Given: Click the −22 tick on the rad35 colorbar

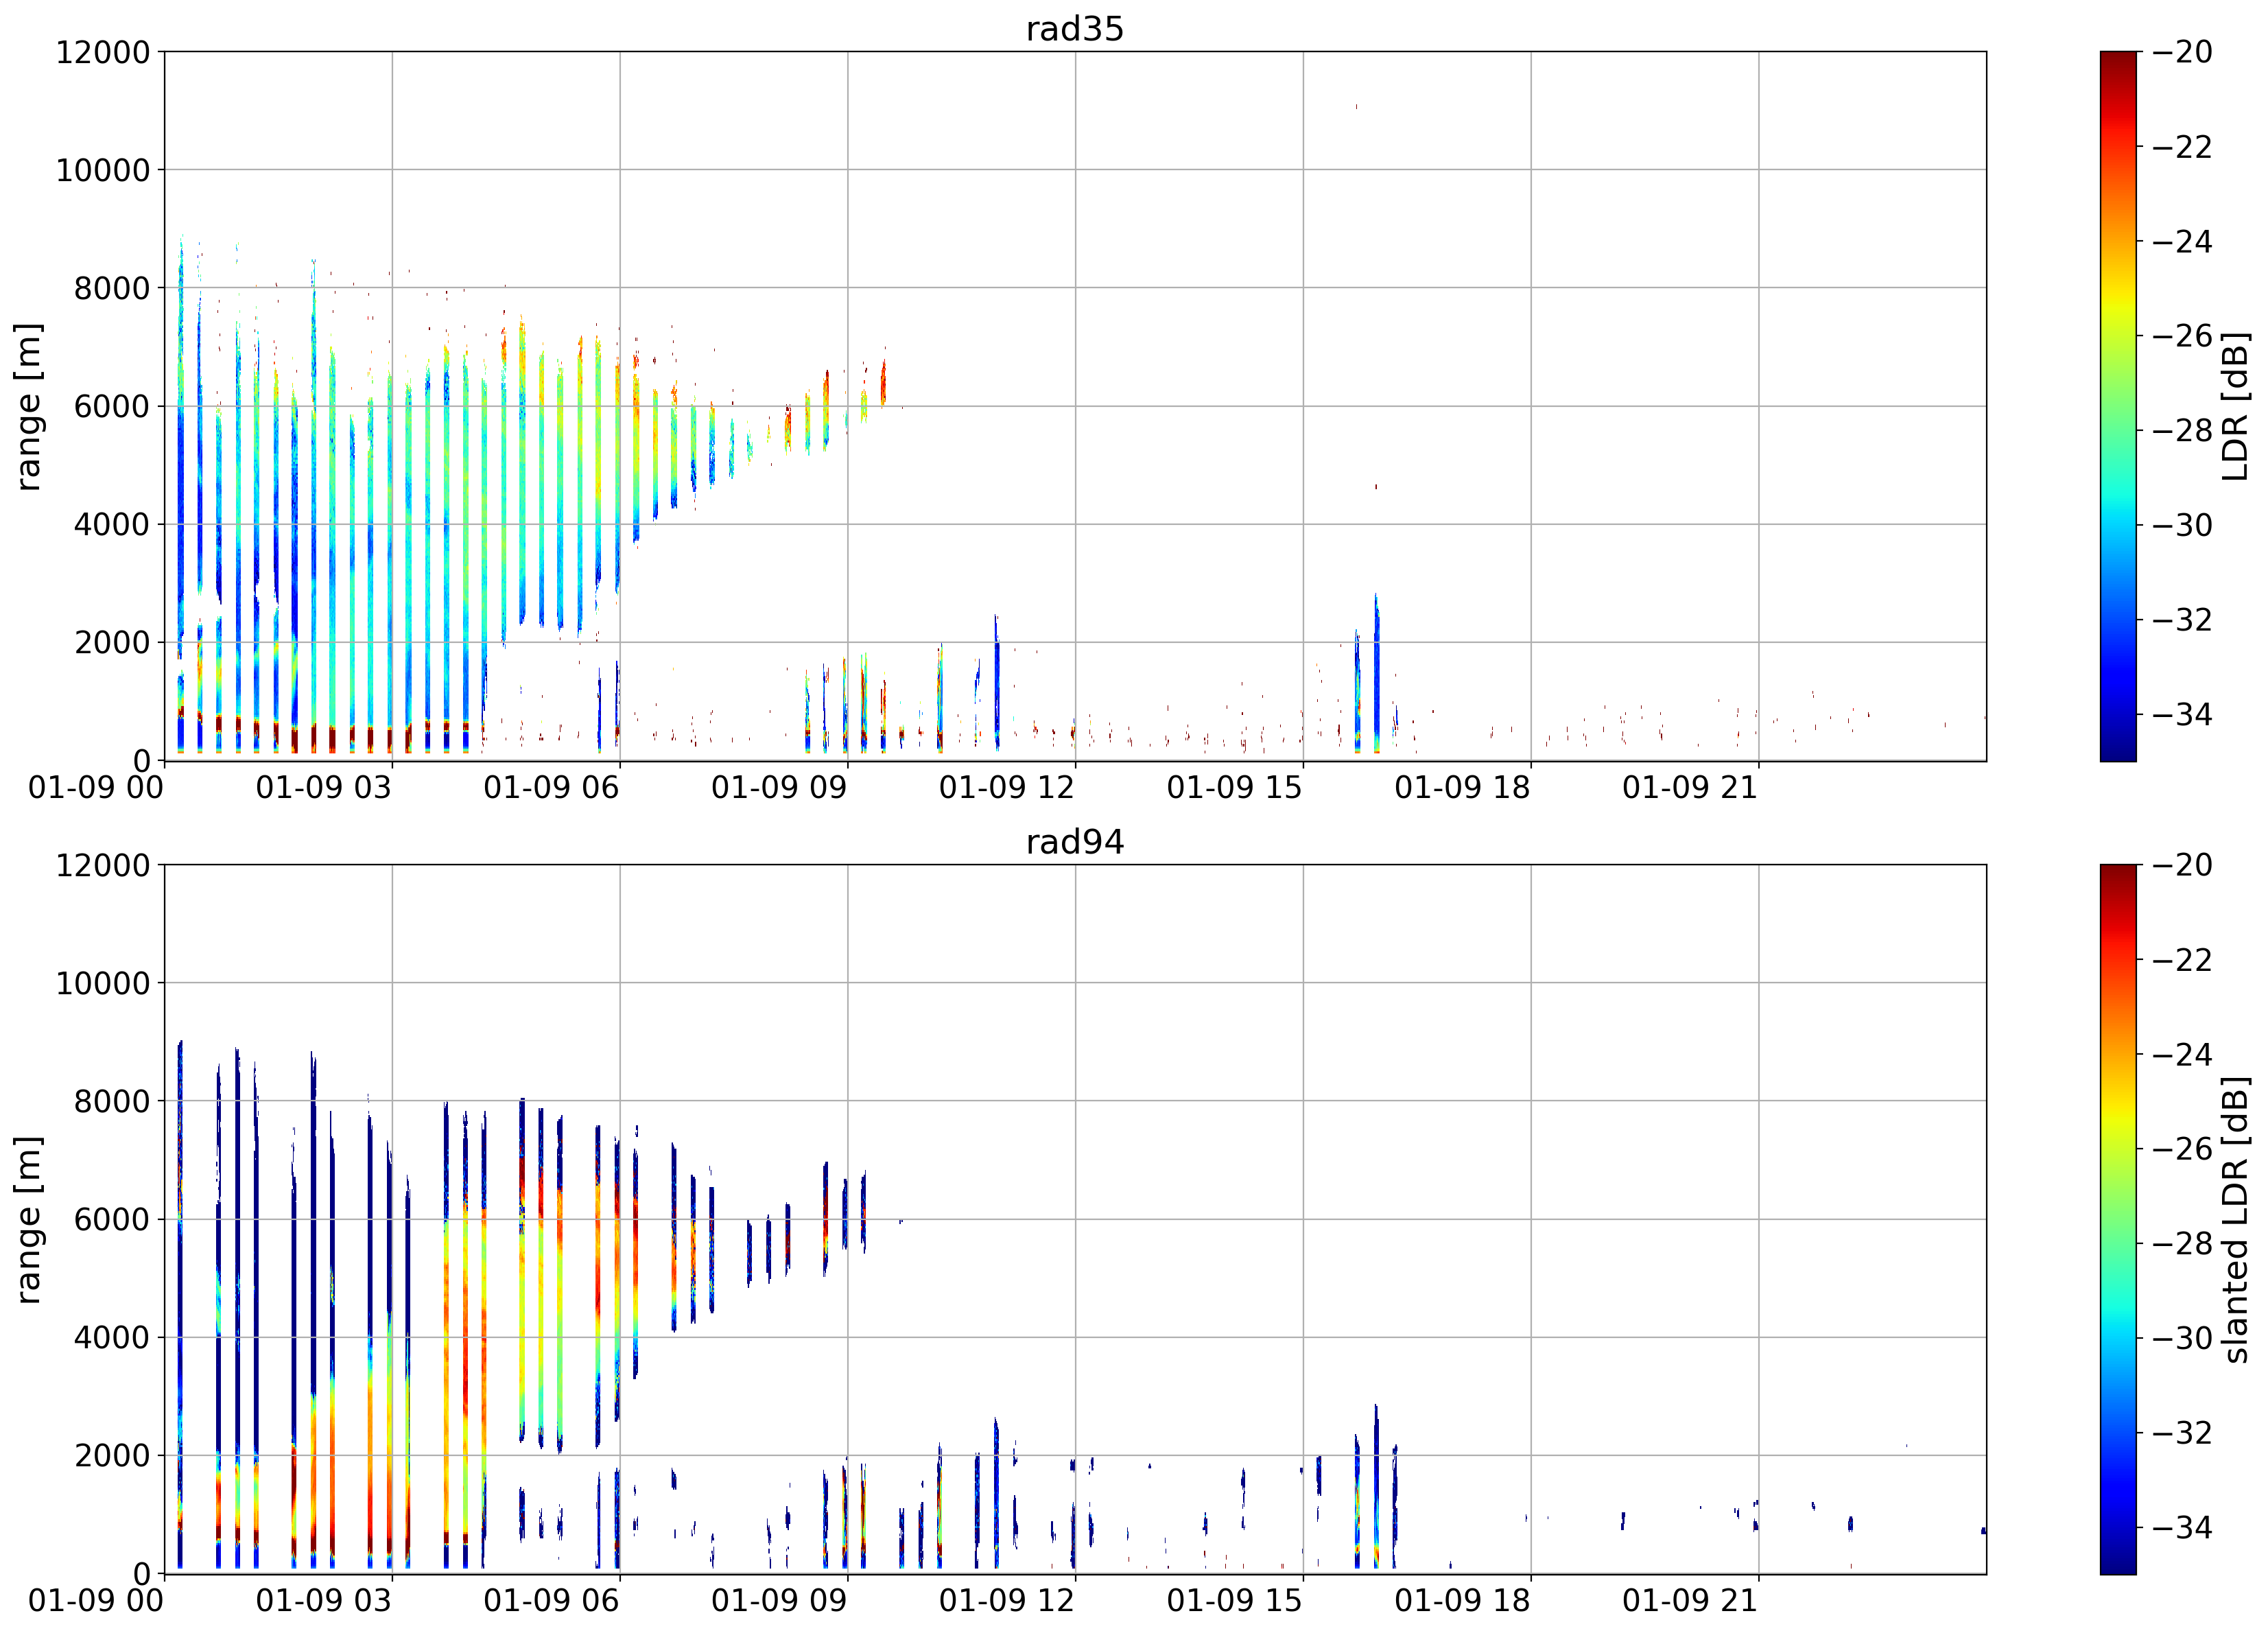Looking at the screenshot, I should [2182, 147].
